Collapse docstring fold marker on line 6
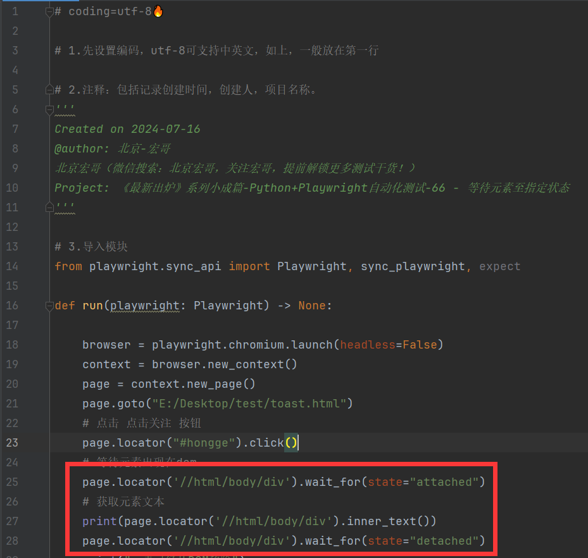This screenshot has width=588, height=558. [x=49, y=110]
